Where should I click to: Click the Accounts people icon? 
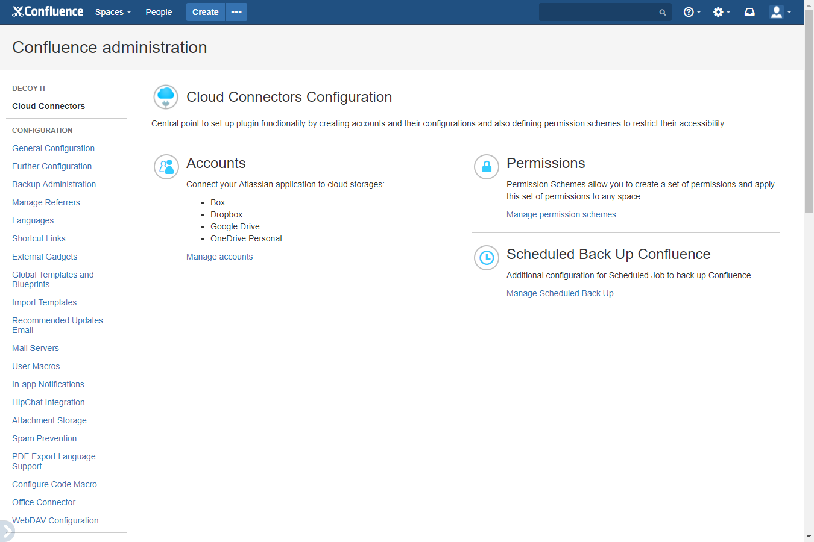coord(166,167)
